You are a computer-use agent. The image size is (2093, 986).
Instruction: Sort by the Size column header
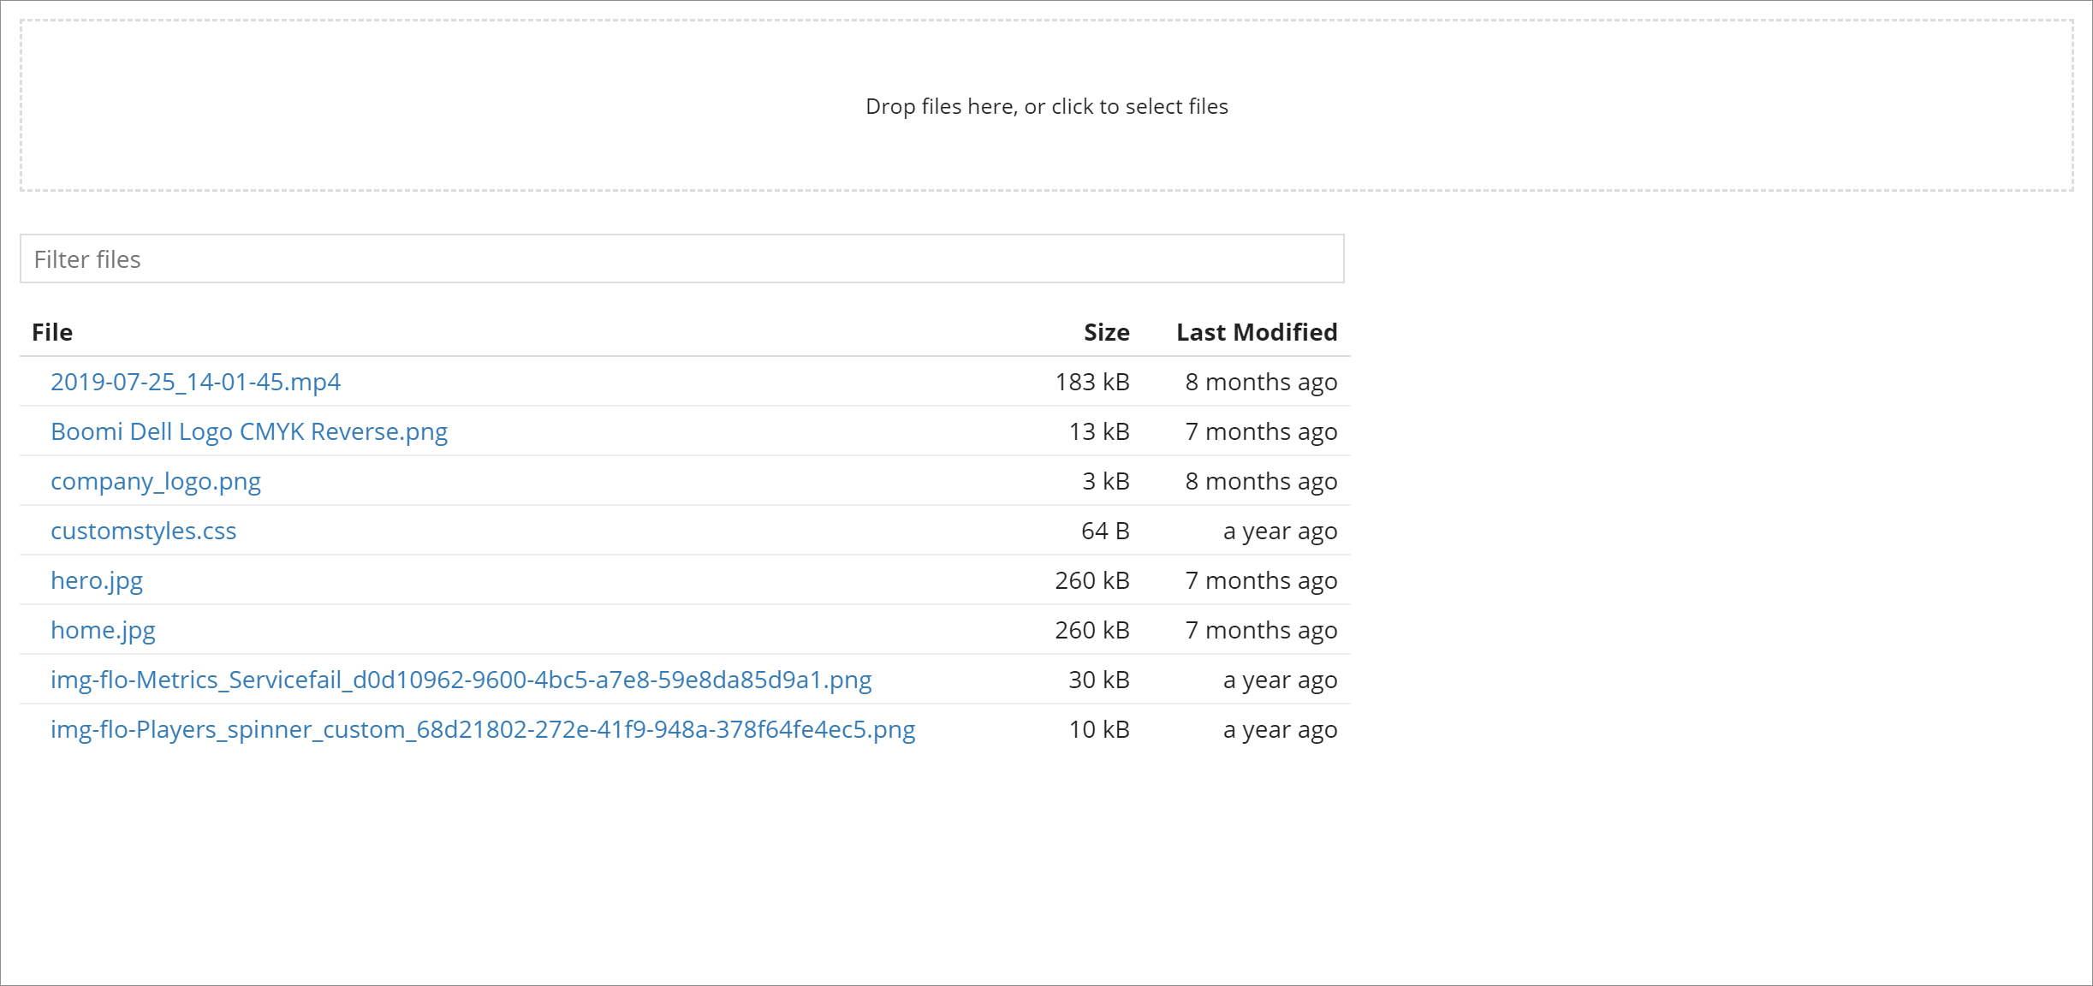click(x=1106, y=333)
